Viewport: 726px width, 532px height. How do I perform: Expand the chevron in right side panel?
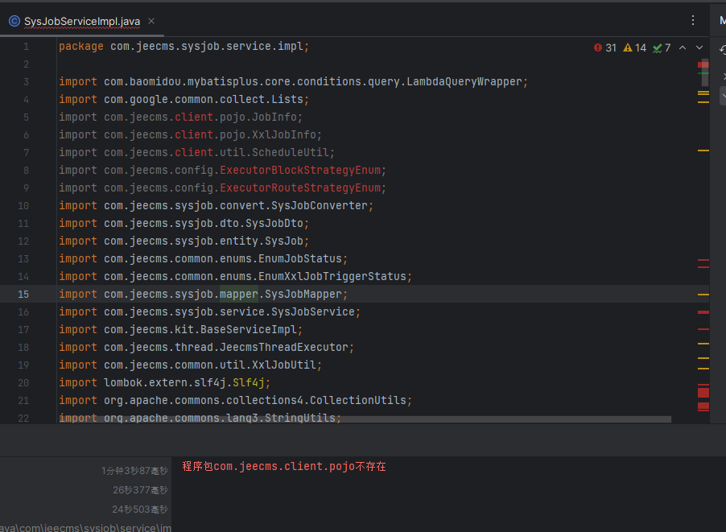[722, 94]
